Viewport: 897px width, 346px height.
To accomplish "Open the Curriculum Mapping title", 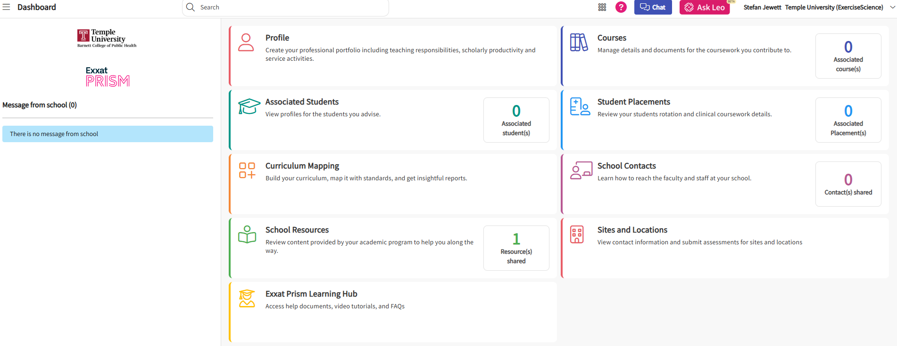I will (x=302, y=166).
